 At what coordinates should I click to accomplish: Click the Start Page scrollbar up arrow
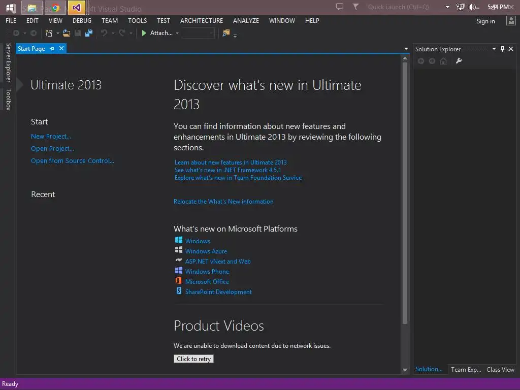pyautogui.click(x=405, y=58)
